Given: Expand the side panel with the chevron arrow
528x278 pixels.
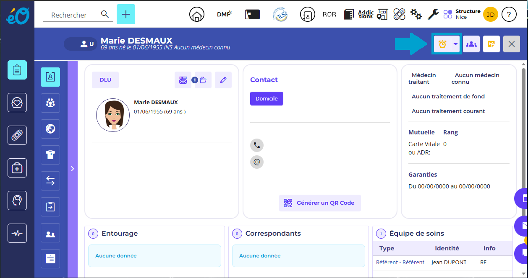Looking at the screenshot, I should pos(72,169).
